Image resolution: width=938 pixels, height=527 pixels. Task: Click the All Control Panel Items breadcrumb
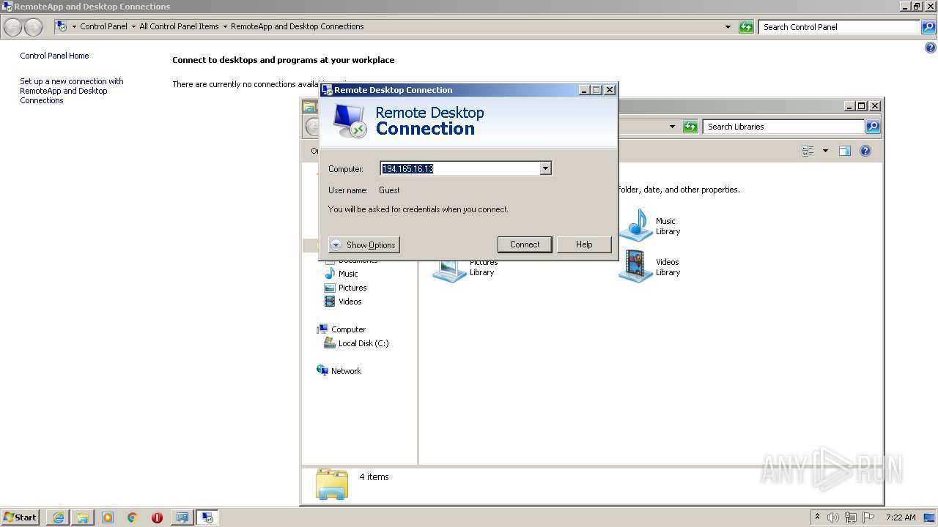click(179, 26)
